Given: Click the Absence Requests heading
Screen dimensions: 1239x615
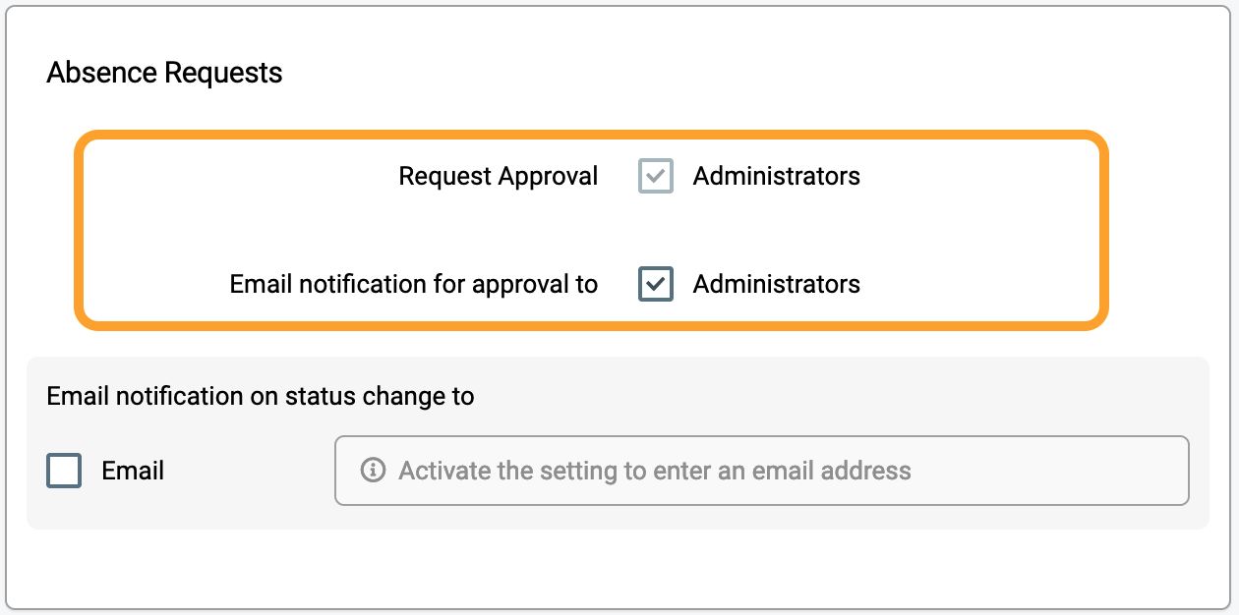Looking at the screenshot, I should pos(164,73).
